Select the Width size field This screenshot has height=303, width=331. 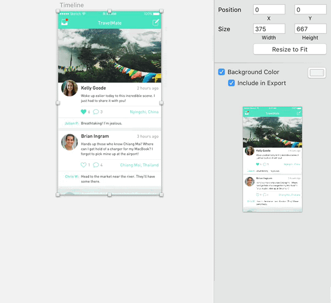269,29
